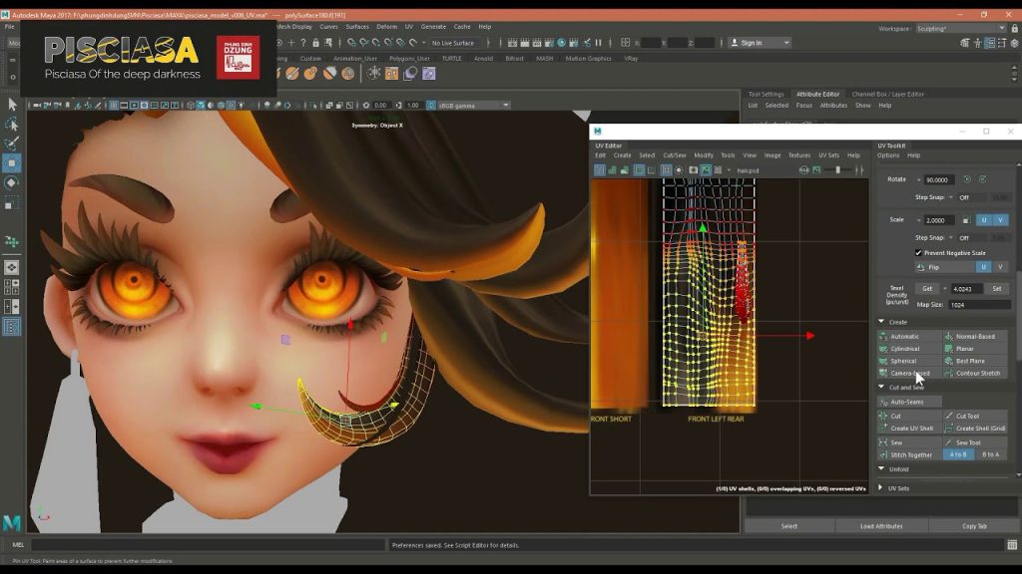Screen dimensions: 1022x574
Task: Apply Normal-Based mapping in UV Toolkit
Action: point(975,337)
